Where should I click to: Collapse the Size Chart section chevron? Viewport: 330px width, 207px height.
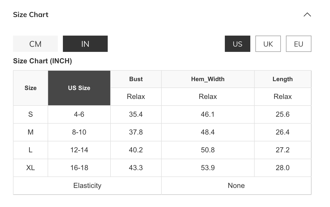pos(307,15)
